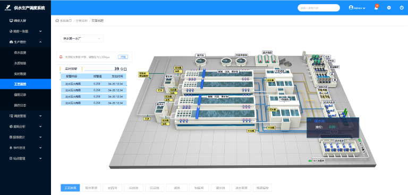This screenshot has height=195, width=408.
Task: Click the monitor icon for 调度大屏
Action: [x=11, y=21]
